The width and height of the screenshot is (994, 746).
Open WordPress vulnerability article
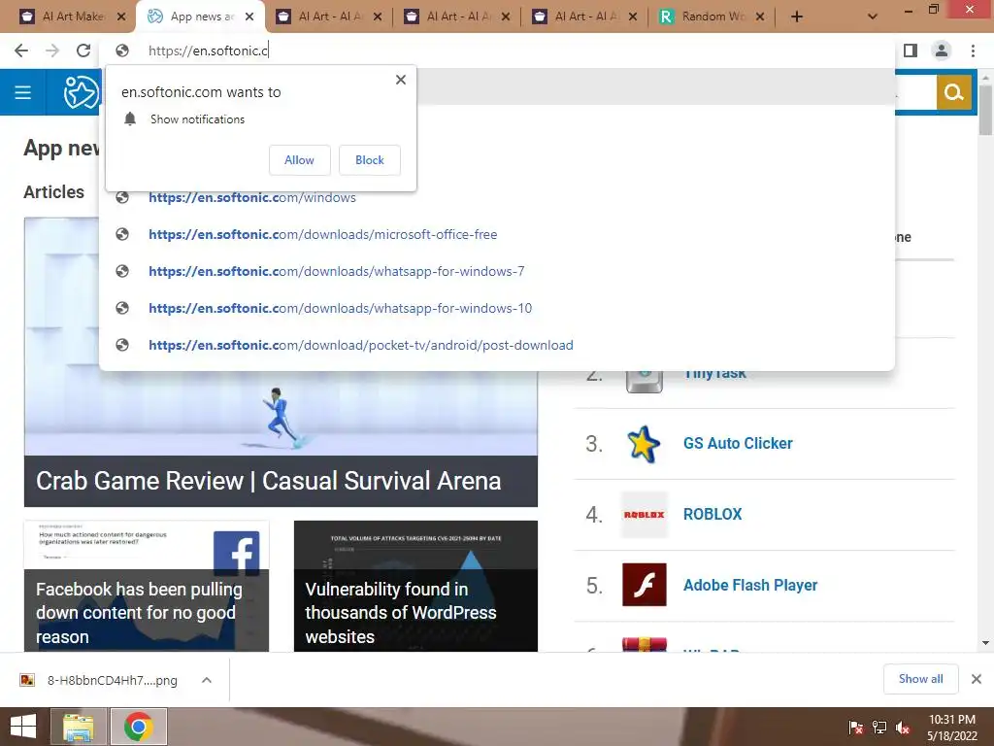(x=415, y=586)
